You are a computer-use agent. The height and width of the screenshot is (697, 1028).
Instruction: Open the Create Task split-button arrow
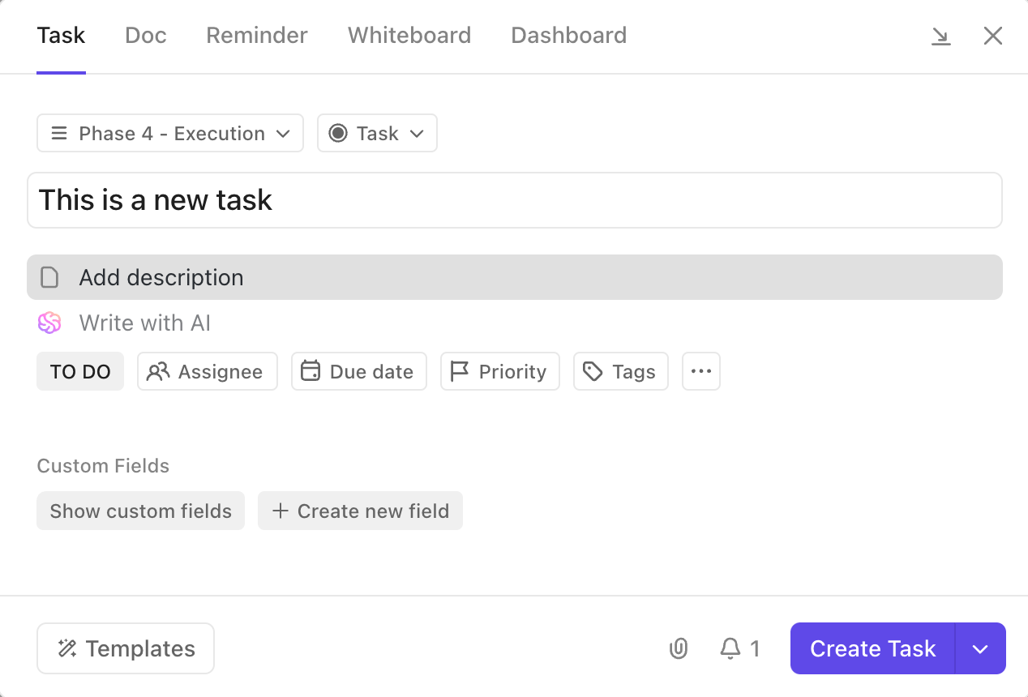point(980,648)
